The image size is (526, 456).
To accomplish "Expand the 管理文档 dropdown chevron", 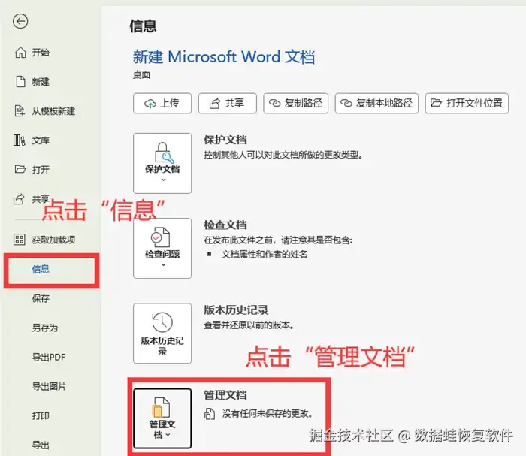I will [x=168, y=435].
